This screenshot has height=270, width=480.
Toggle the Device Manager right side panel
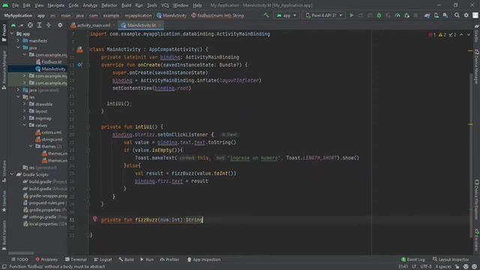coord(477,66)
